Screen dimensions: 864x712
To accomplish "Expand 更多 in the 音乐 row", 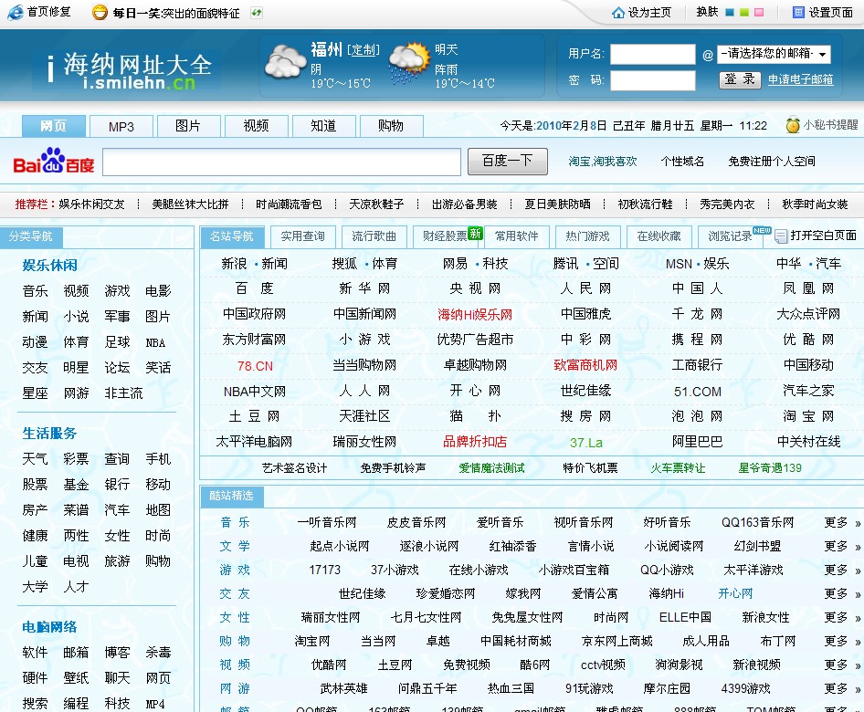I will click(842, 522).
